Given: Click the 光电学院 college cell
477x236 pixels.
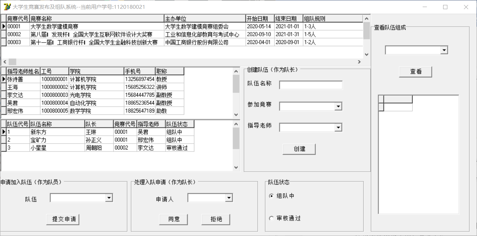Looking at the screenshot, I should [96, 95].
